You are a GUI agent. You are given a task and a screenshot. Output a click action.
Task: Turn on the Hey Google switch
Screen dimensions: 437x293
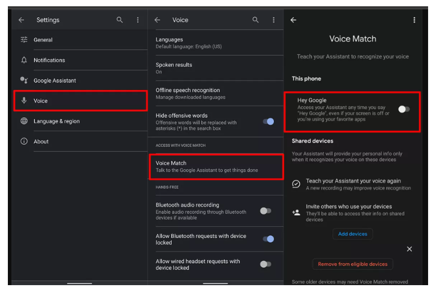pyautogui.click(x=404, y=109)
